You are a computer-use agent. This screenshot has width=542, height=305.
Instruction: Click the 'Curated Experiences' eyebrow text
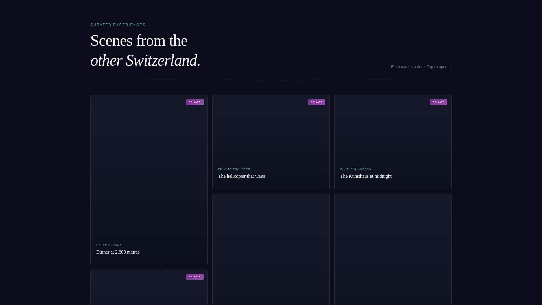pos(118,25)
